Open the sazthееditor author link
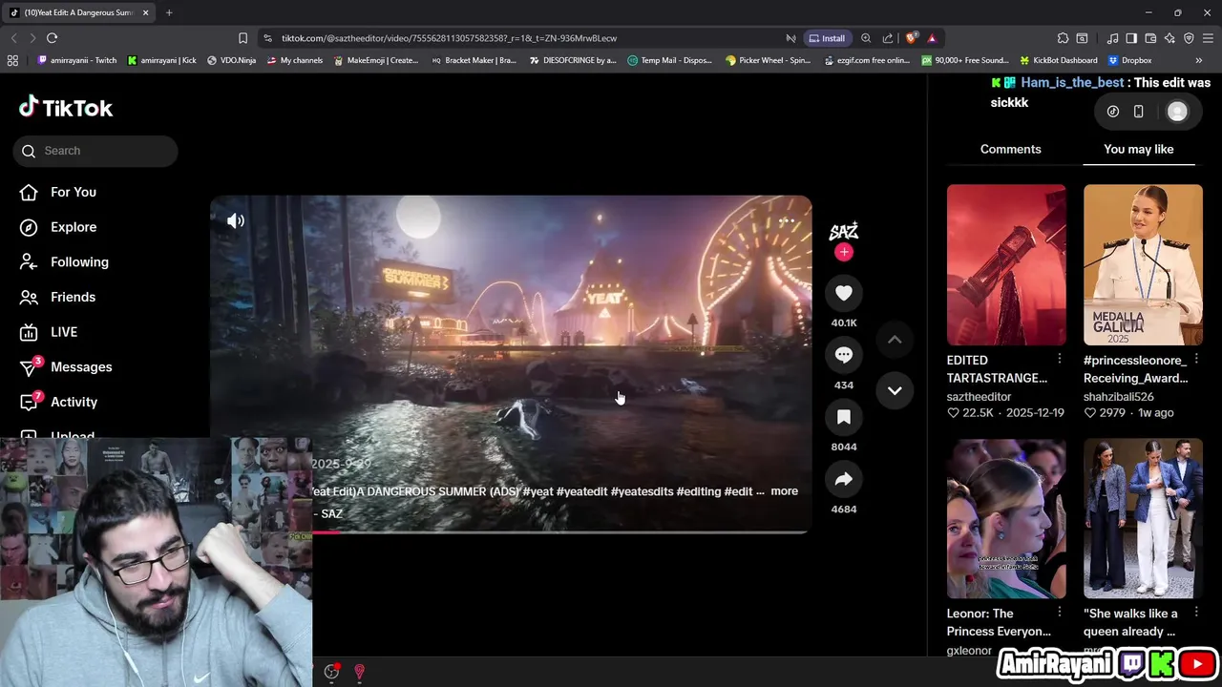 pyautogui.click(x=979, y=397)
